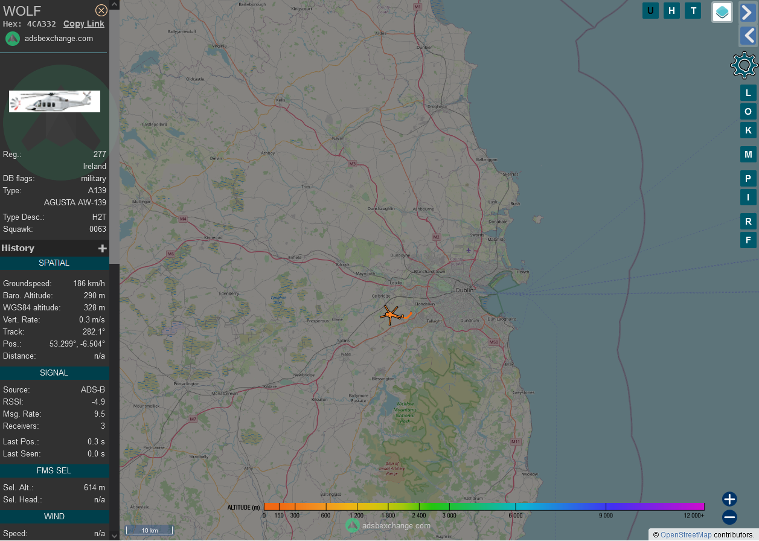The width and height of the screenshot is (759, 541).
Task: Toggle the L map button
Action: [x=748, y=93]
